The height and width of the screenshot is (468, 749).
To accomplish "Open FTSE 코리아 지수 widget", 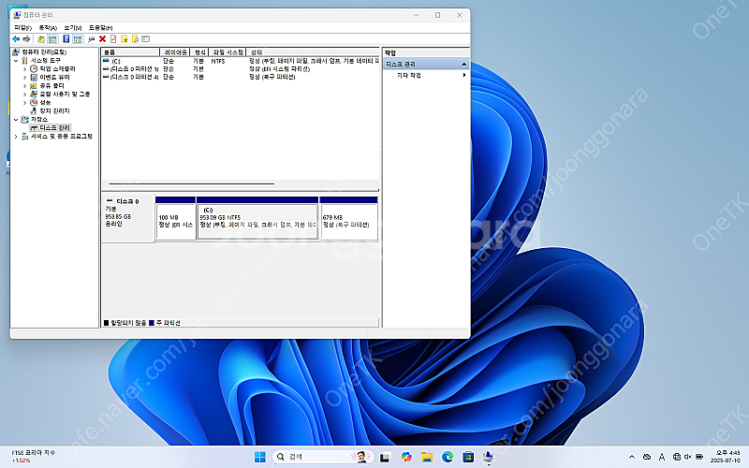I will 33,457.
